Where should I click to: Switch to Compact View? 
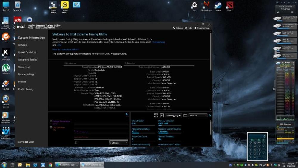(26, 142)
